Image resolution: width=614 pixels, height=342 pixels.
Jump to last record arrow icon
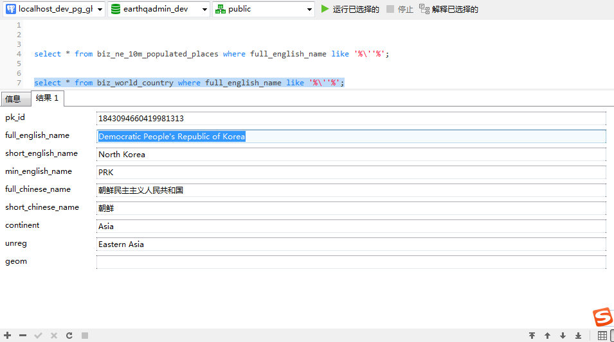pyautogui.click(x=579, y=336)
